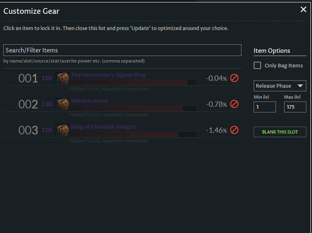The height and width of the screenshot is (233, 312).
Task: Click The Horseman's Signet Ring pumpkin icon
Action: point(62,78)
